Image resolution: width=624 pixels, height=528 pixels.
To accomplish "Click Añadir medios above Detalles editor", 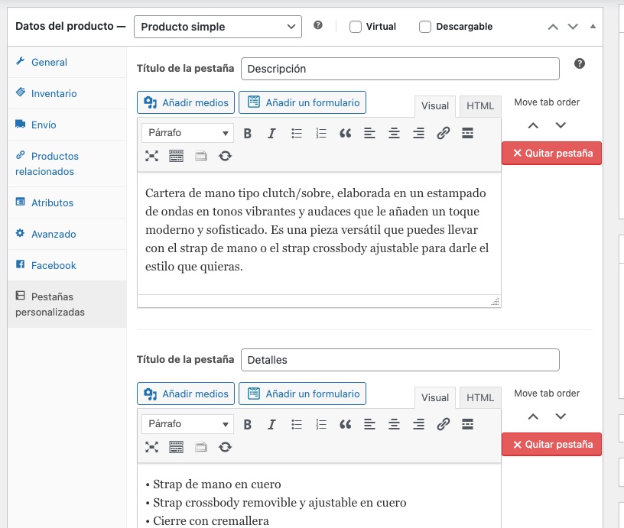I will (x=186, y=394).
